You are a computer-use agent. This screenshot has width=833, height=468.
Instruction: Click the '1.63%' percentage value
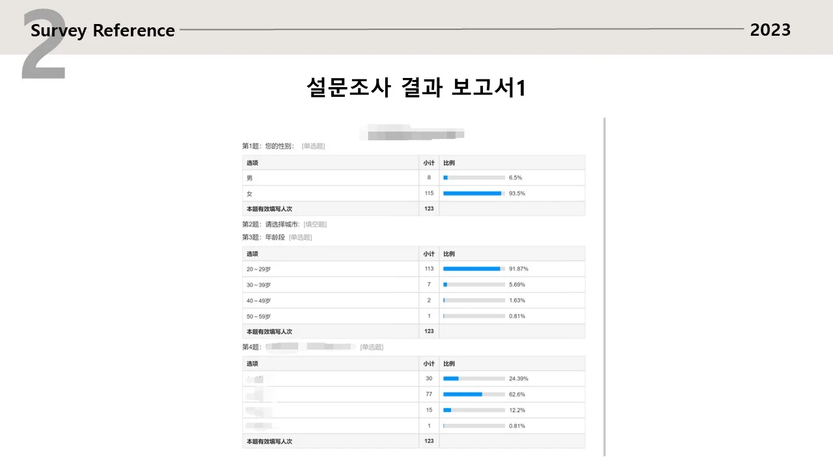pyautogui.click(x=517, y=300)
